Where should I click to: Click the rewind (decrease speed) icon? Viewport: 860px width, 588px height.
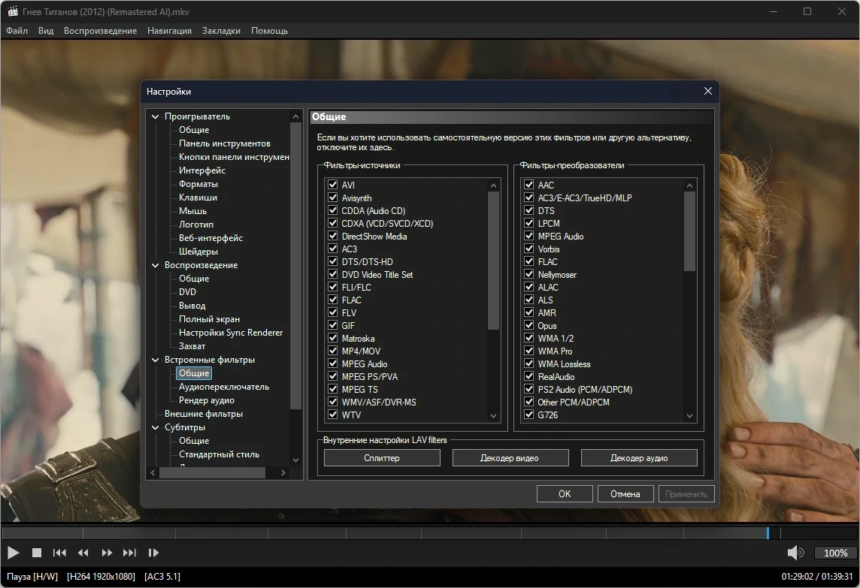point(83,553)
